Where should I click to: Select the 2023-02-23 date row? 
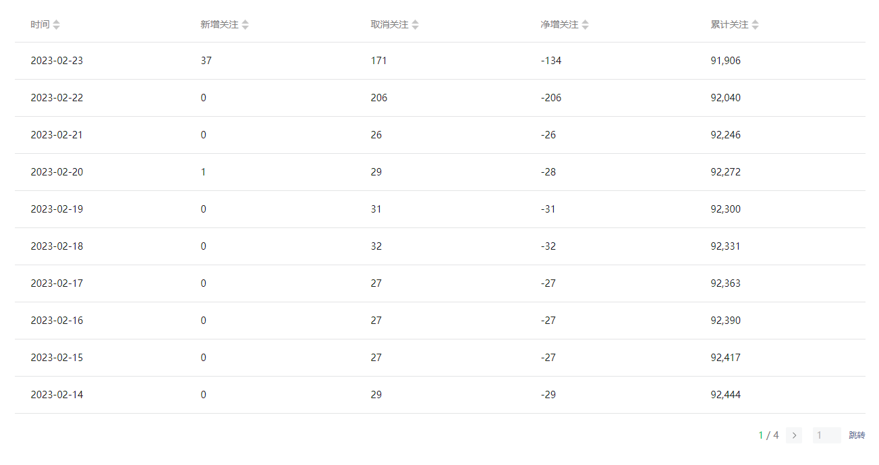tap(57, 61)
